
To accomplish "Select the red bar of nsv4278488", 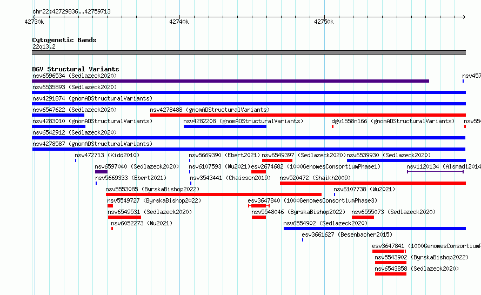I will [x=308, y=115].
